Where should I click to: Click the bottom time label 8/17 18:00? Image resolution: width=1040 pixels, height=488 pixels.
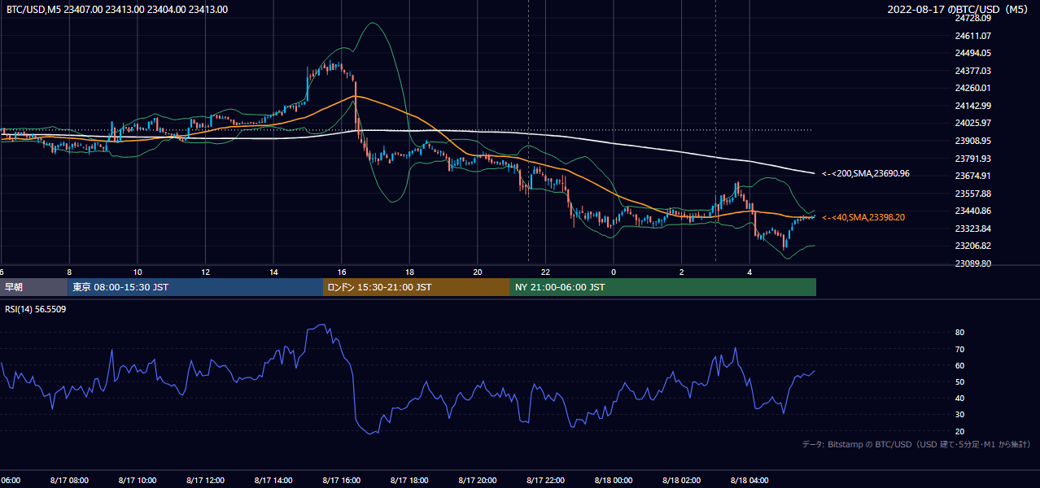click(x=409, y=481)
